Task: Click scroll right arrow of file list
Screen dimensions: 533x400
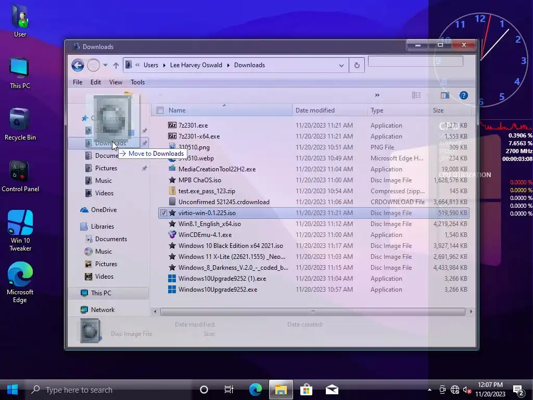Action: tap(471, 311)
